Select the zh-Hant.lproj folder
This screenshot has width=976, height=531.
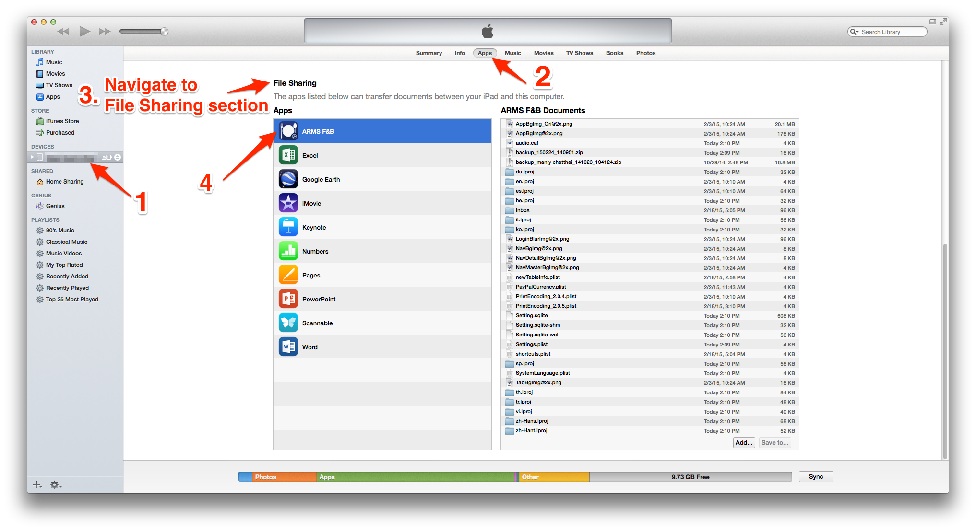point(650,430)
